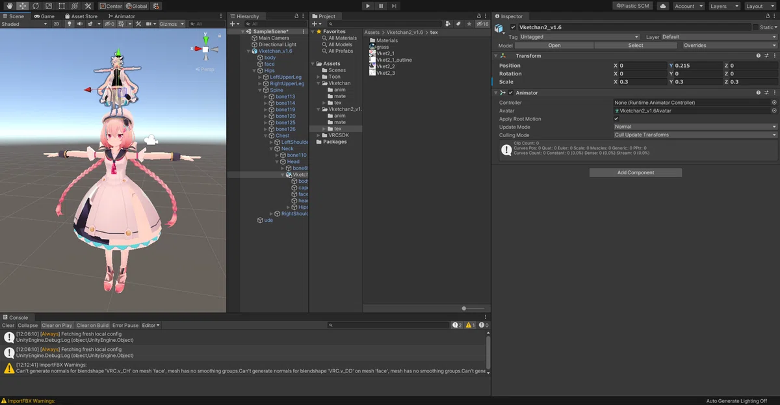The width and height of the screenshot is (780, 405).
Task: Toggle console warning message filter
Action: pos(470,325)
